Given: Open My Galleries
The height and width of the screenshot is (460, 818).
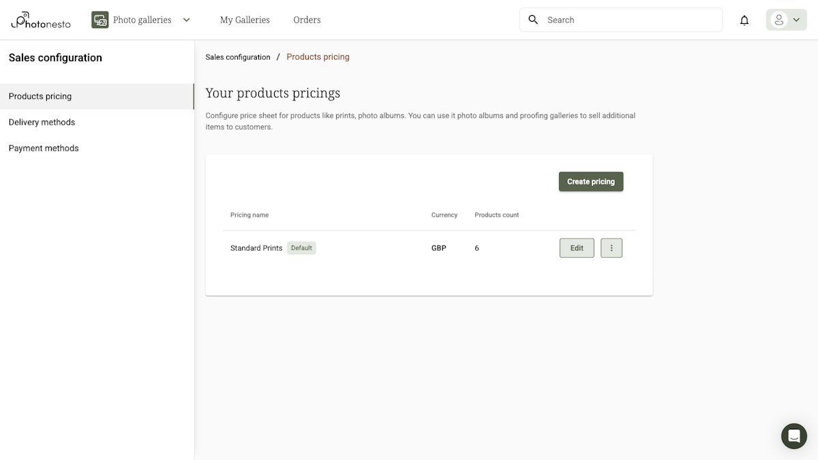Looking at the screenshot, I should [x=244, y=20].
